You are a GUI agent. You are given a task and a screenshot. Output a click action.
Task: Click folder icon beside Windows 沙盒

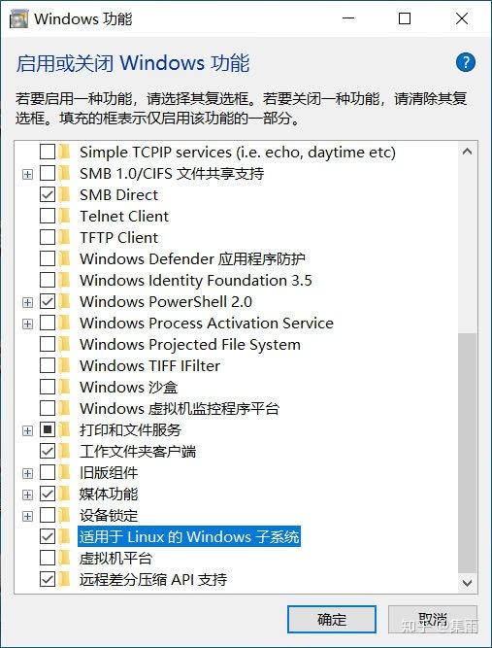click(64, 387)
